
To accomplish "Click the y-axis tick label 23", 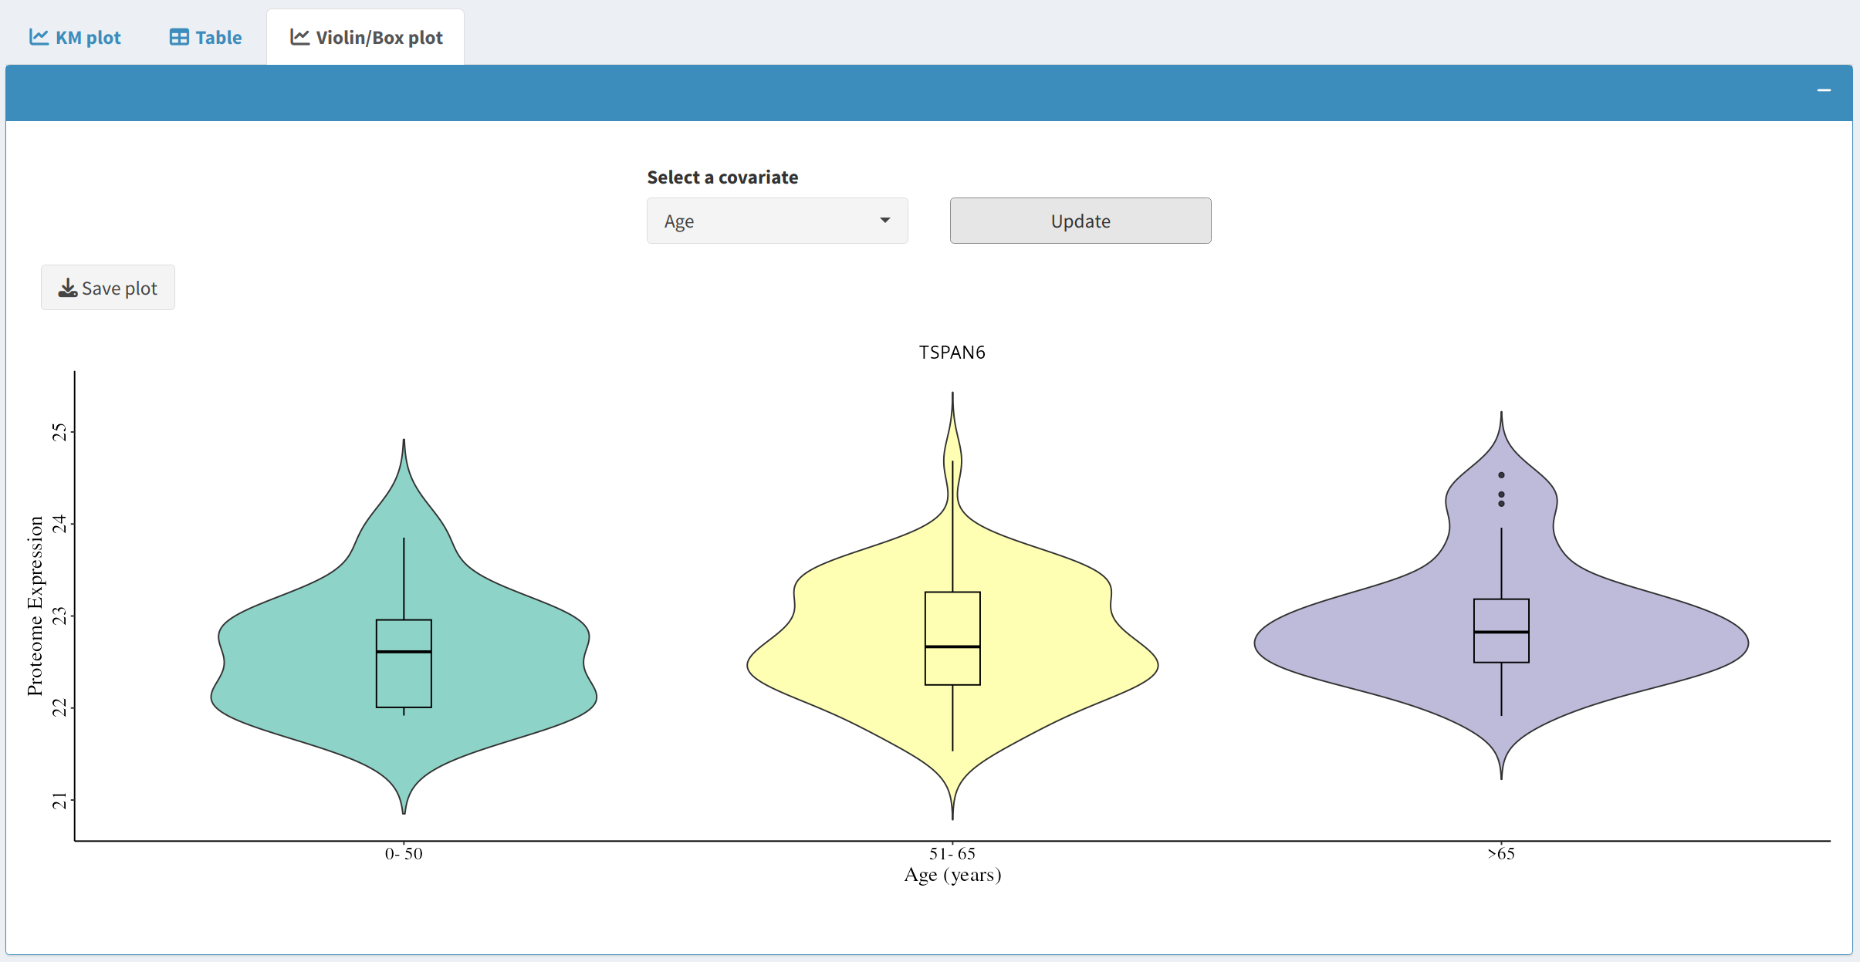I will pos(59,616).
